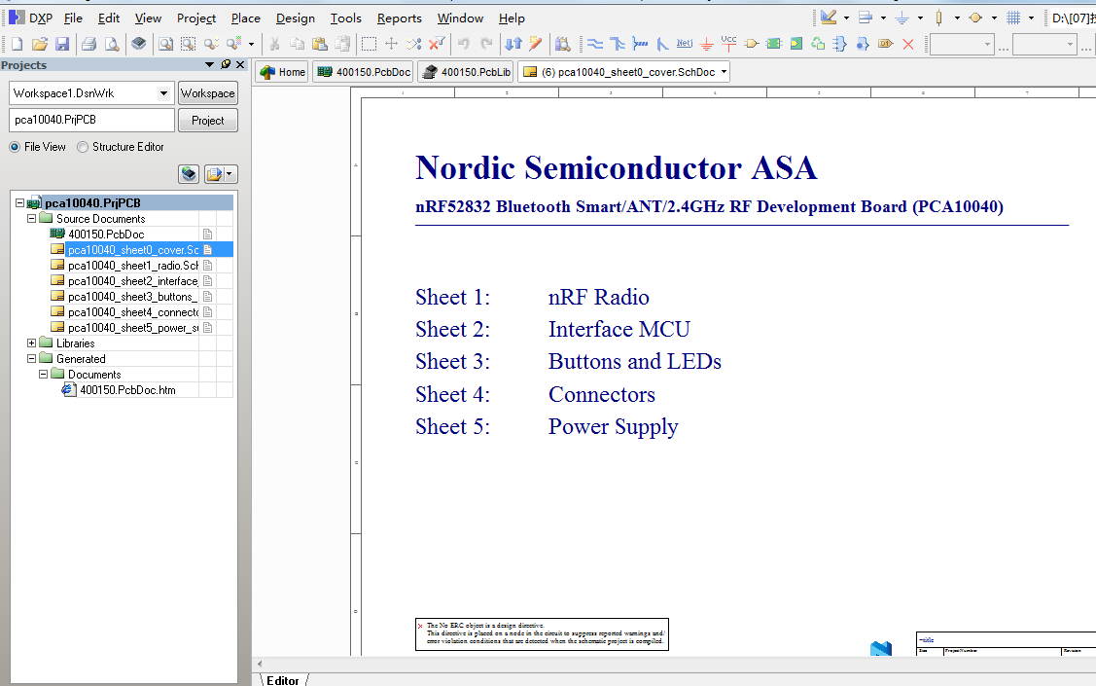Select the Place Part gate icon
This screenshot has height=686, width=1096.
point(752,44)
